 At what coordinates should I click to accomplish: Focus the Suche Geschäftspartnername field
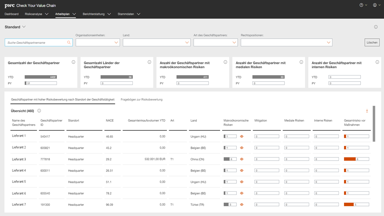click(39, 43)
